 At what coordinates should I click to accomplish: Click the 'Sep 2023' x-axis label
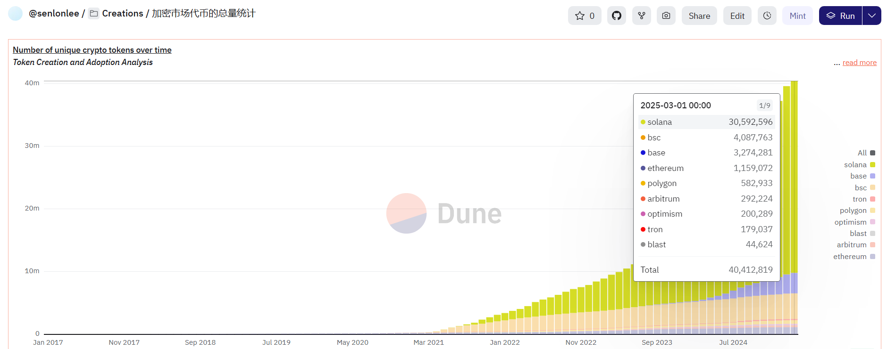click(x=657, y=342)
